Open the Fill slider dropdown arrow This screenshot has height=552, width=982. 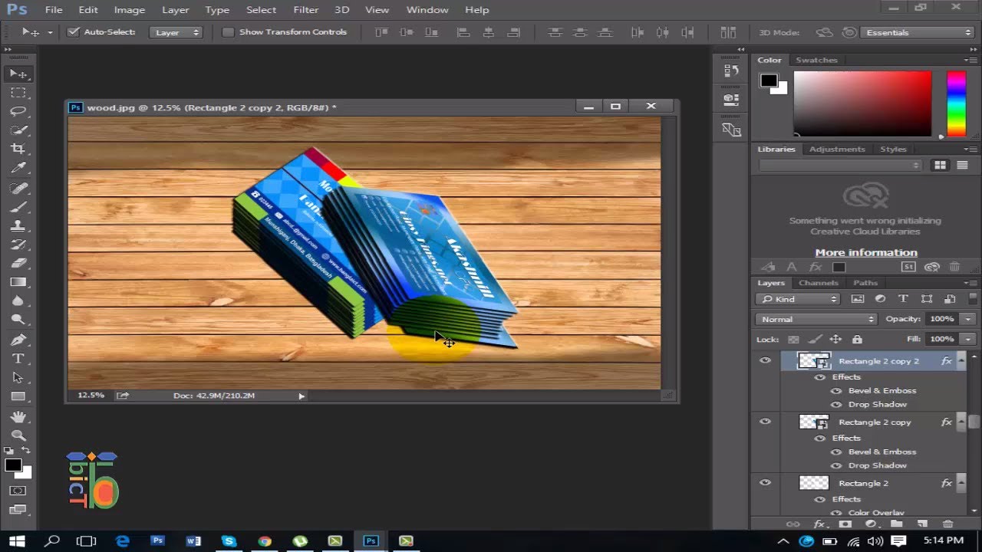[x=968, y=339]
